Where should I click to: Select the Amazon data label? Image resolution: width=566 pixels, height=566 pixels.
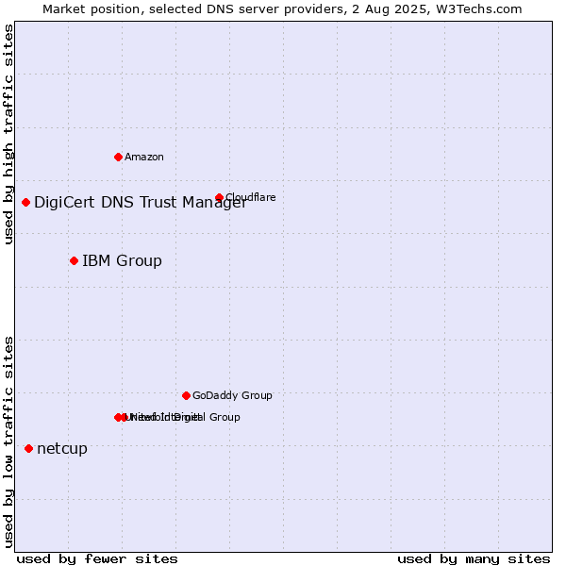pos(144,157)
